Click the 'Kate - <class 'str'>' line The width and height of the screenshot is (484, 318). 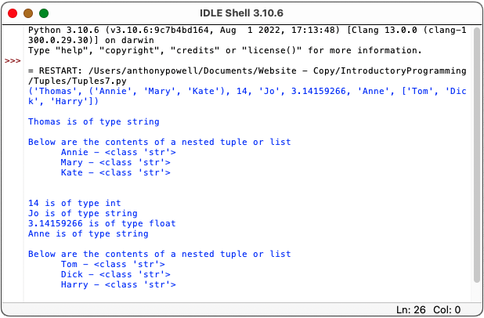115,172
